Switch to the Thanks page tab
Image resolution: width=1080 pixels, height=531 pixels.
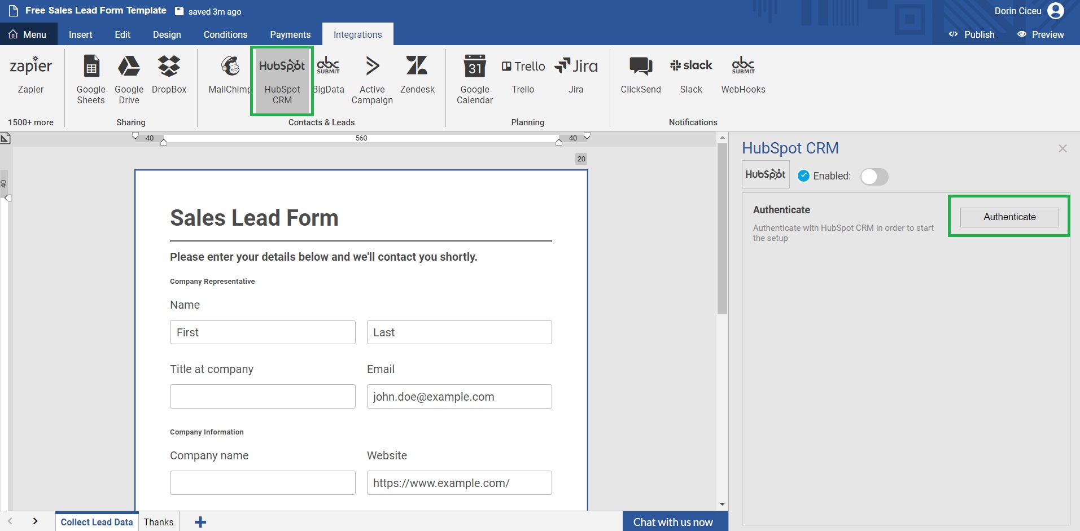coord(158,522)
